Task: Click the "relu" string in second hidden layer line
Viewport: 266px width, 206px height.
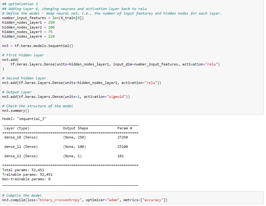Action: pyautogui.click(x=151, y=83)
